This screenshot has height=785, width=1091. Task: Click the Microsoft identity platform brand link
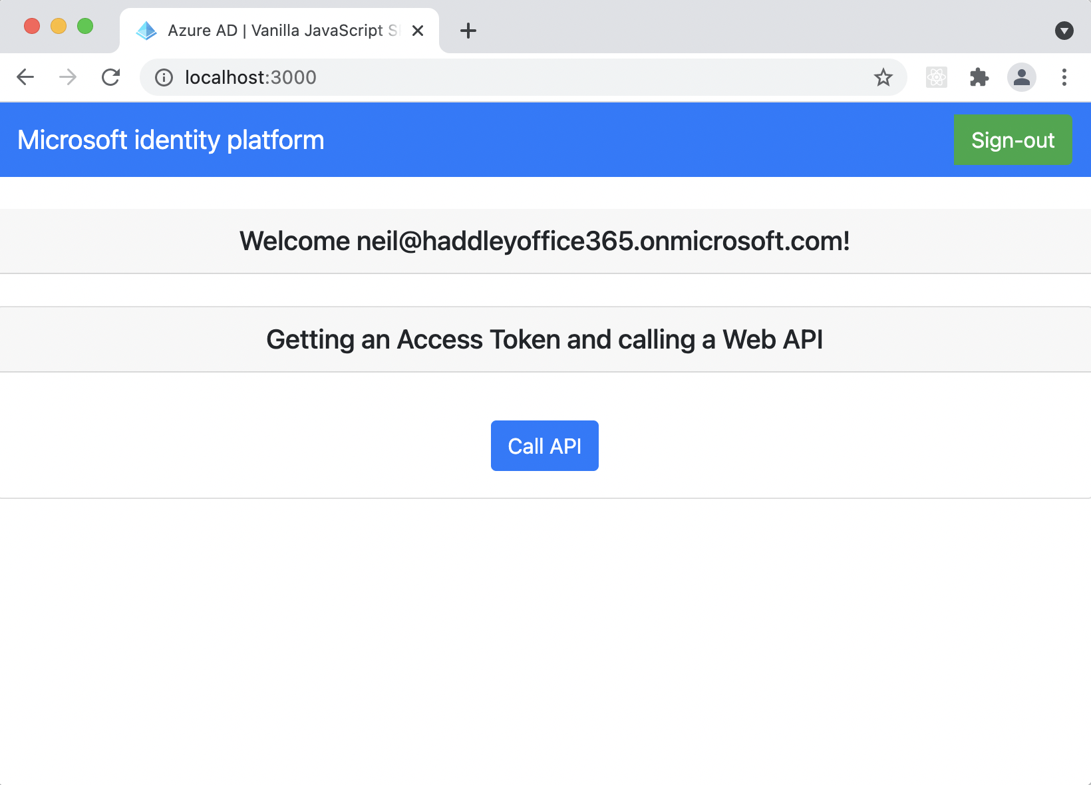pos(171,140)
